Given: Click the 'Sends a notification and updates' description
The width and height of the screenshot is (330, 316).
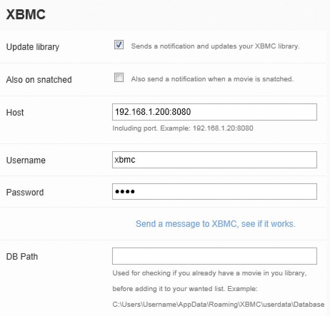Looking at the screenshot, I should coord(215,46).
